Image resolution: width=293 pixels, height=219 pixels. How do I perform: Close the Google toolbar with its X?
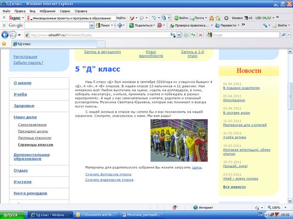point(4,25)
